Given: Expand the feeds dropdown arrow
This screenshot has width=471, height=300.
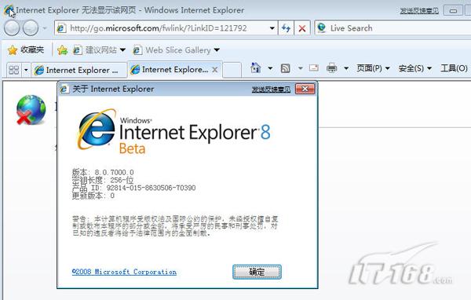Looking at the screenshot, I should pos(300,68).
